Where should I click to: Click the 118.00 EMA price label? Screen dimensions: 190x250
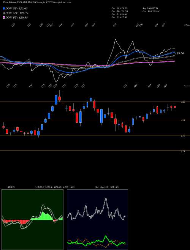tap(179, 53)
